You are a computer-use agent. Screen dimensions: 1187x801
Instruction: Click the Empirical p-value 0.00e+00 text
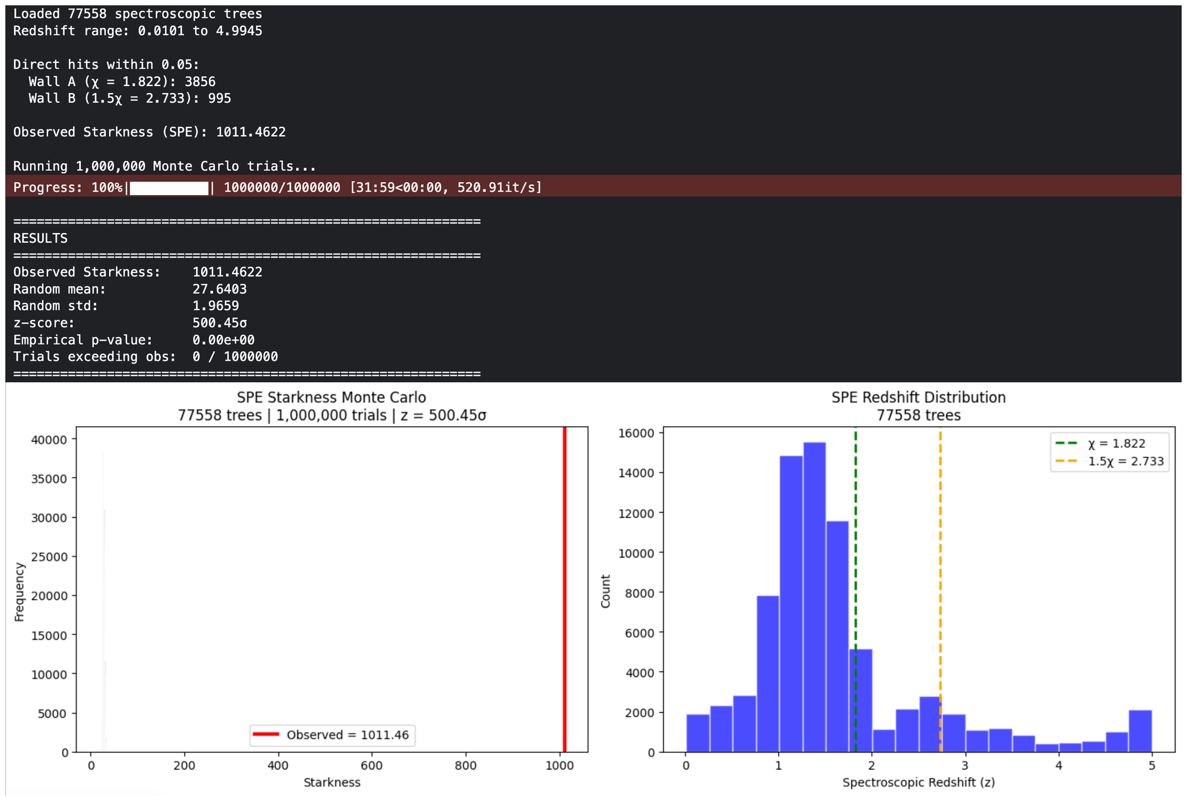click(223, 341)
